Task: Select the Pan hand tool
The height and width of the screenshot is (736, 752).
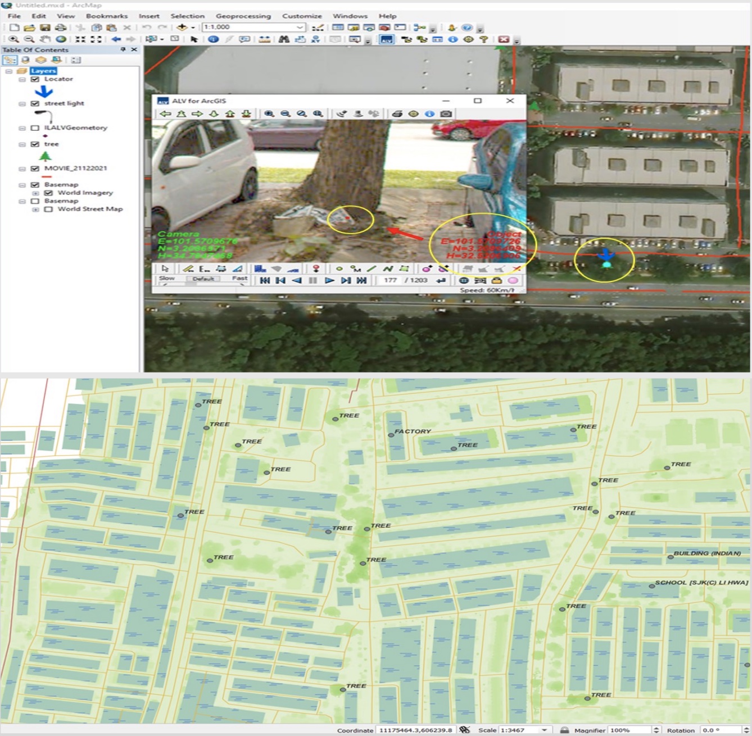Action: [x=46, y=39]
